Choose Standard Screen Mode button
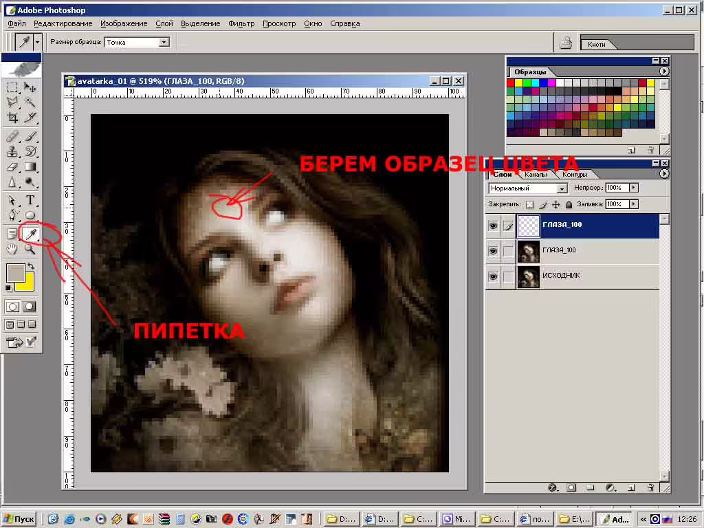Screen dimensions: 704x528 coord(10,324)
